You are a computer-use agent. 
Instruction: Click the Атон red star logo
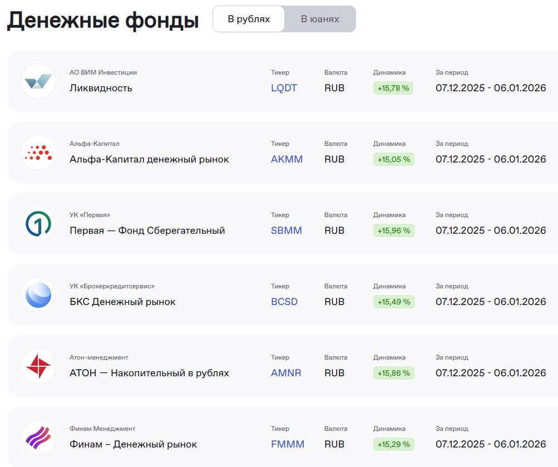click(x=38, y=366)
